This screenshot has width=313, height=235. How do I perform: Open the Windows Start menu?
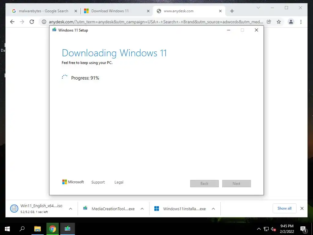tap(7, 229)
